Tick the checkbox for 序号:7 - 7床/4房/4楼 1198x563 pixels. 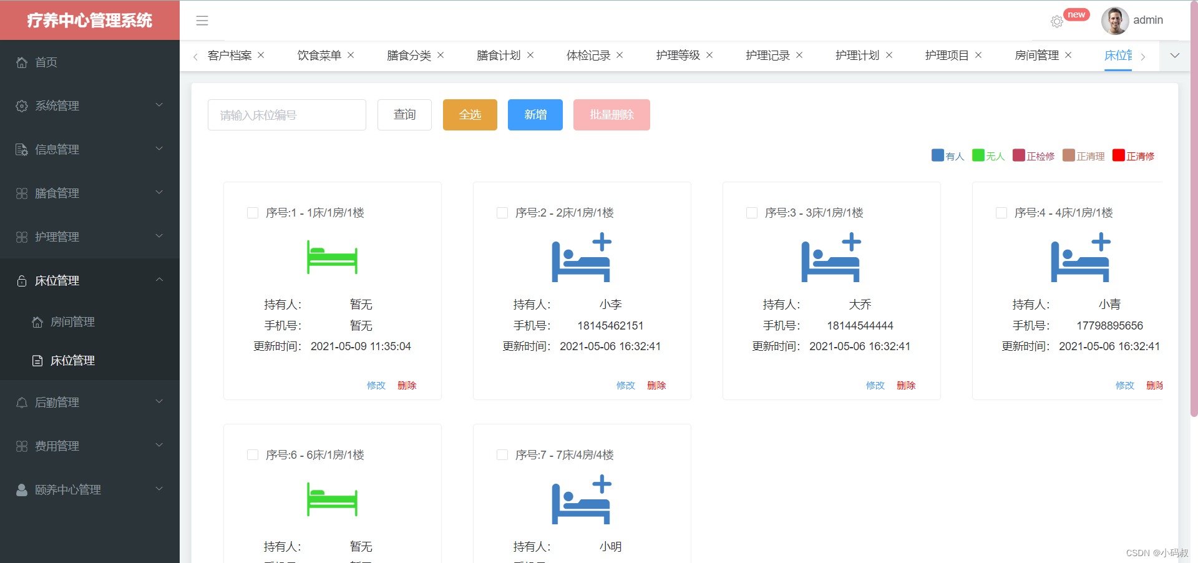pos(502,455)
